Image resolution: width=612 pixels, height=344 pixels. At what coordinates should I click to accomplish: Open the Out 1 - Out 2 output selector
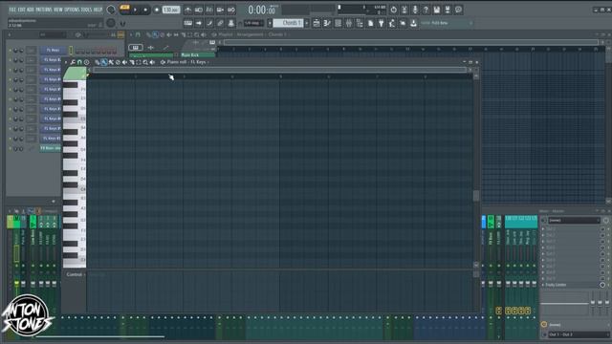(579, 334)
